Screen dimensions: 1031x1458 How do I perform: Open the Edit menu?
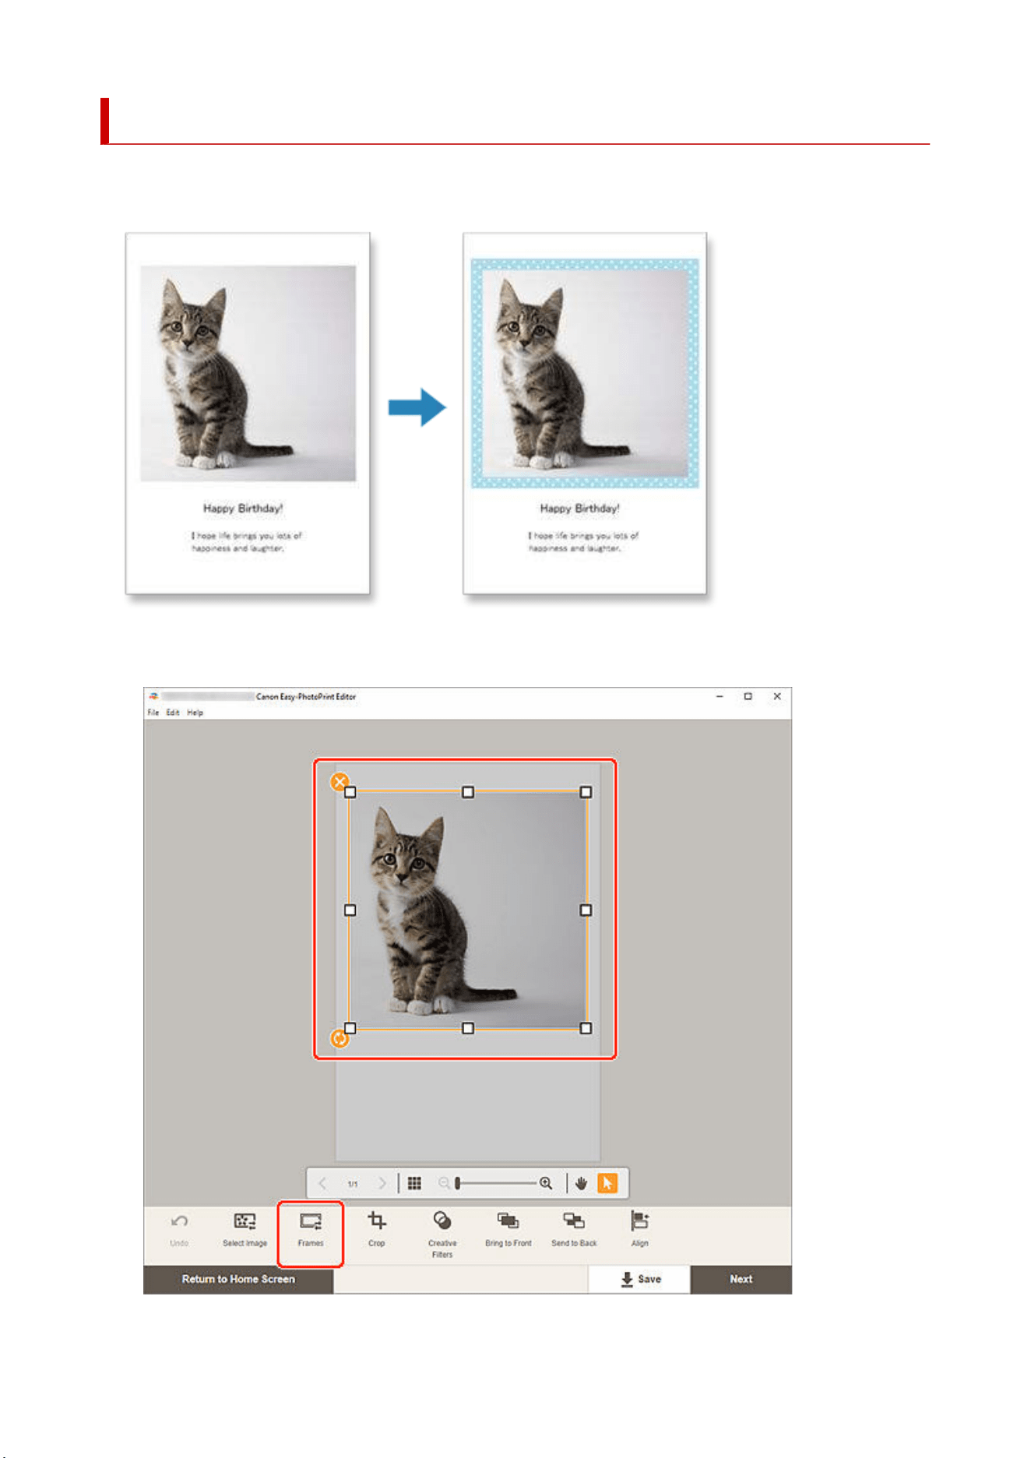[x=173, y=713]
